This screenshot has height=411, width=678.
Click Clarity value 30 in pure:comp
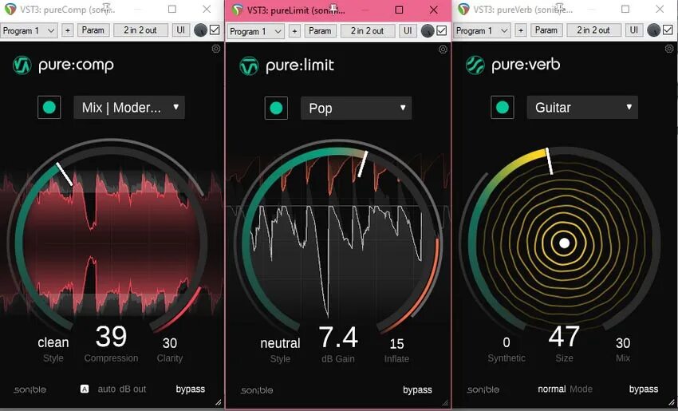coord(169,343)
